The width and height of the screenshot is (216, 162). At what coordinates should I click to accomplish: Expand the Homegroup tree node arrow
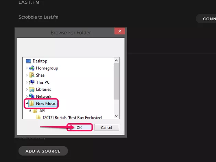(x=27, y=68)
